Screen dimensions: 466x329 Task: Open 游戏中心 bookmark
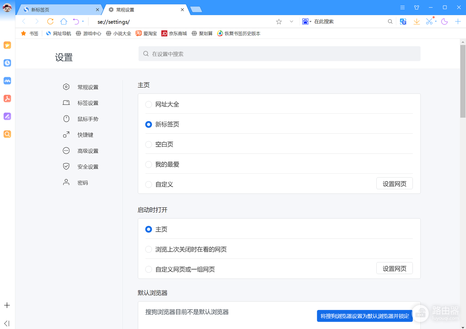[x=89, y=34]
